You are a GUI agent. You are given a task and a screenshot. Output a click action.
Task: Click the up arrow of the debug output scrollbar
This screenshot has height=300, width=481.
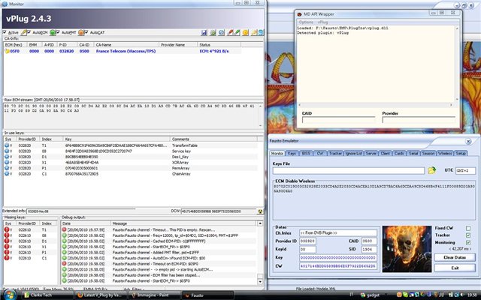click(x=260, y=223)
